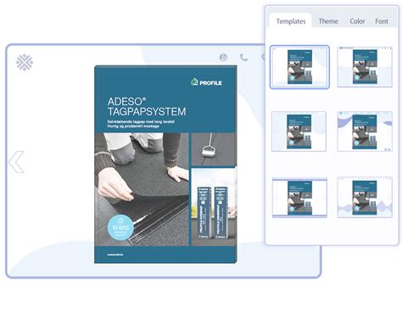Image resolution: width=402 pixels, height=314 pixels.
Task: Click the ADESO TAGPAPSYSTEM brochure cover
Action: click(x=165, y=165)
